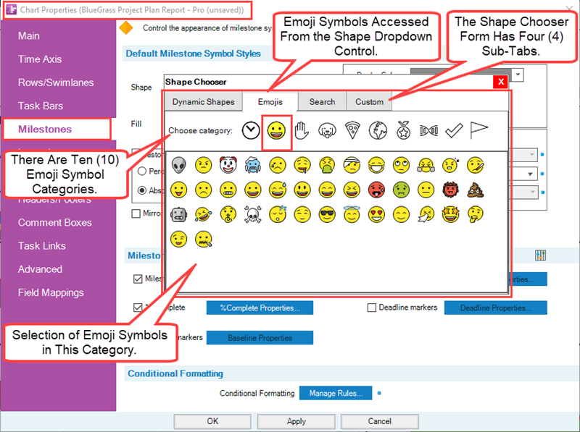Image resolution: width=580 pixels, height=432 pixels.
Task: Choose the animal faces emoji category
Action: tap(327, 130)
